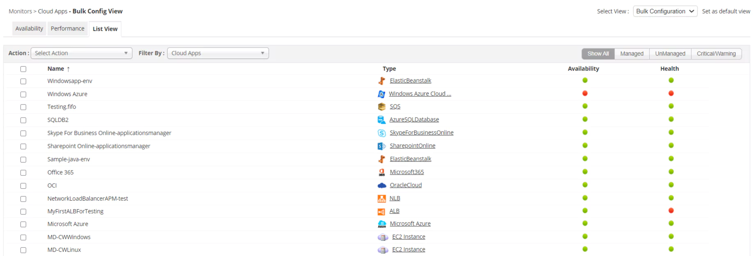Sort by Name column ascending arrow
756x256 pixels.
[x=68, y=69]
